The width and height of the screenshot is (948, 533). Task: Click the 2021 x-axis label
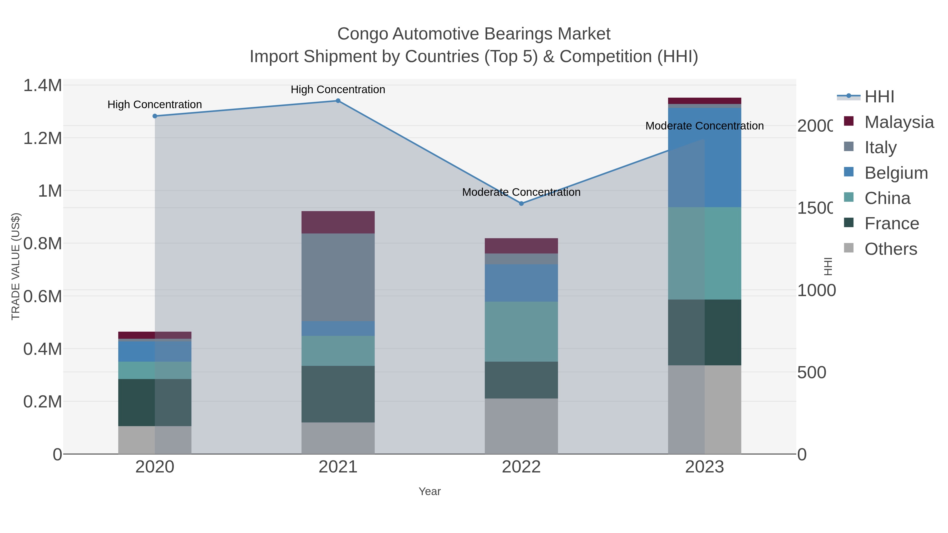(338, 467)
